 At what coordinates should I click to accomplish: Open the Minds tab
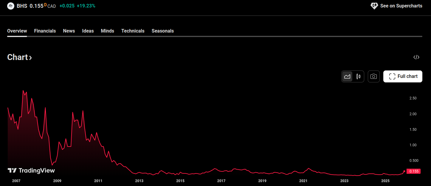pyautogui.click(x=108, y=31)
